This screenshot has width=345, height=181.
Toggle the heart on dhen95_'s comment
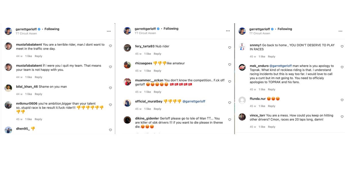(x=110, y=130)
